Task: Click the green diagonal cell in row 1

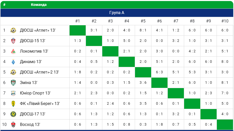Action: point(77,30)
